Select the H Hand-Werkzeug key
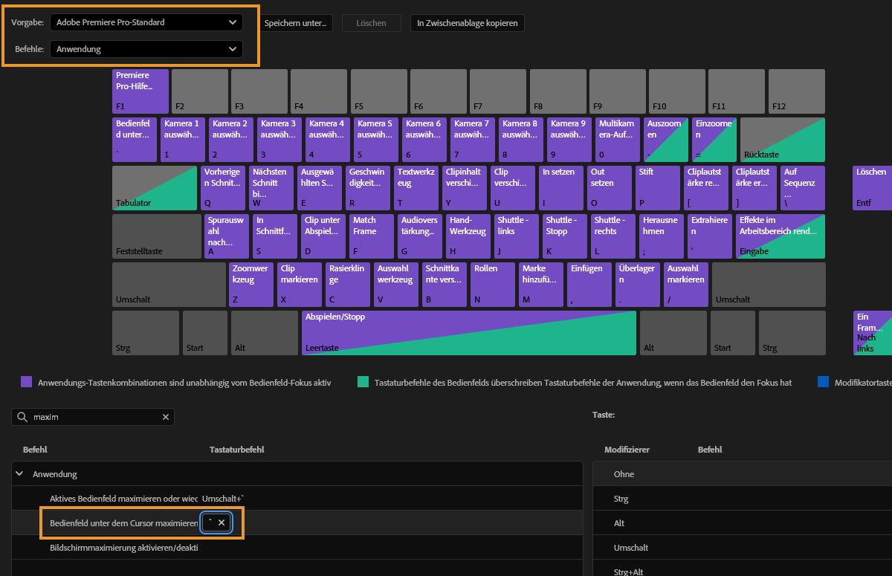The image size is (892, 576). [467, 236]
